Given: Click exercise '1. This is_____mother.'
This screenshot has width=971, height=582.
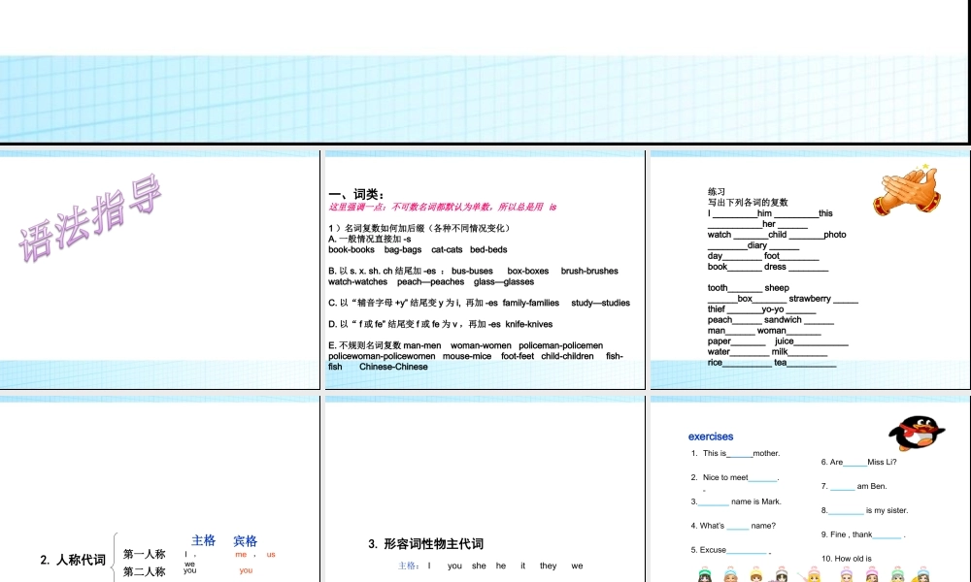Looking at the screenshot, I should pos(735,453).
